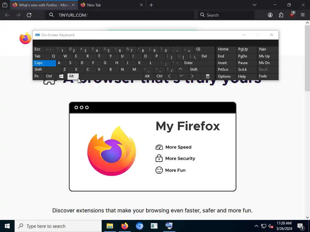Click the Home key on the keyboard
Image resolution: width=310 pixels, height=232 pixels.
click(226, 49)
